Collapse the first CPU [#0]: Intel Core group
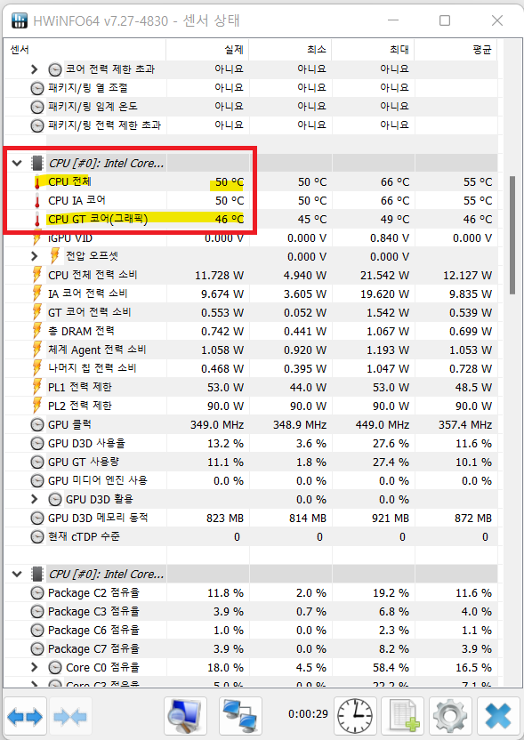Image resolution: width=524 pixels, height=740 pixels. [x=17, y=164]
